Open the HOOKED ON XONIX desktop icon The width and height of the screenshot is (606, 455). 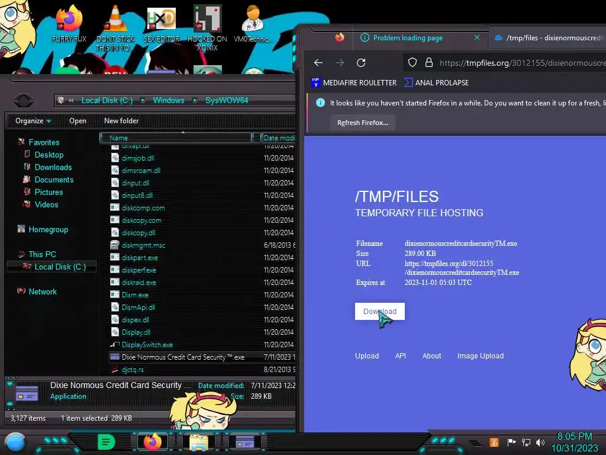(x=207, y=28)
